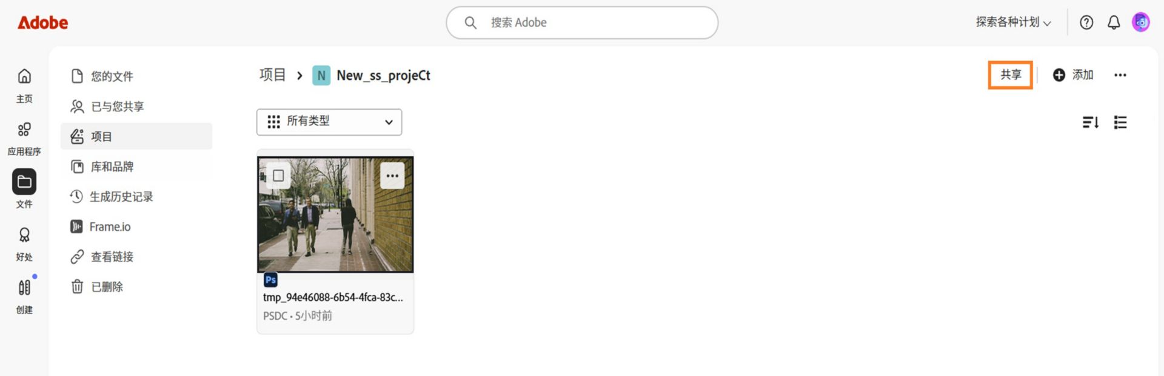Open the Create (创建) sidebar icon
The height and width of the screenshot is (376, 1164).
pos(24,288)
